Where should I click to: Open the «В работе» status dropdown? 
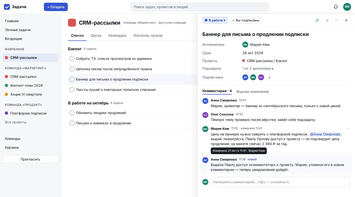[215, 20]
